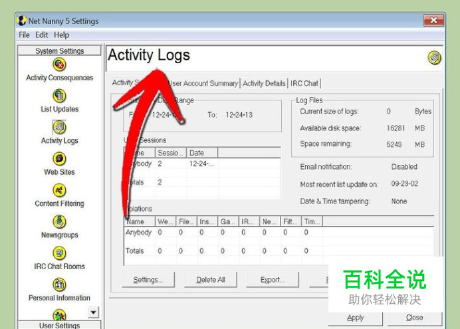Open the Help menu
This screenshot has height=329, width=460.
coord(61,35)
